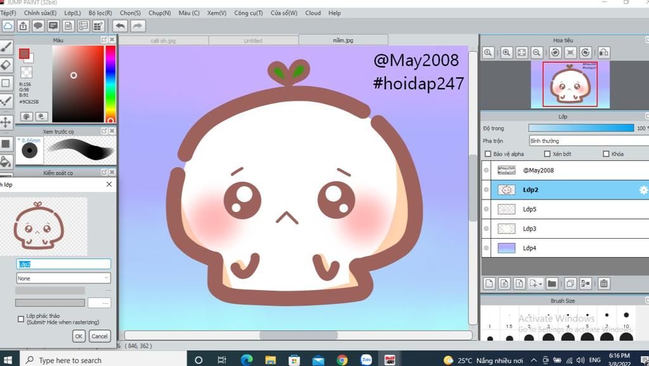Add a new 1-bit layer

[x=520, y=283]
